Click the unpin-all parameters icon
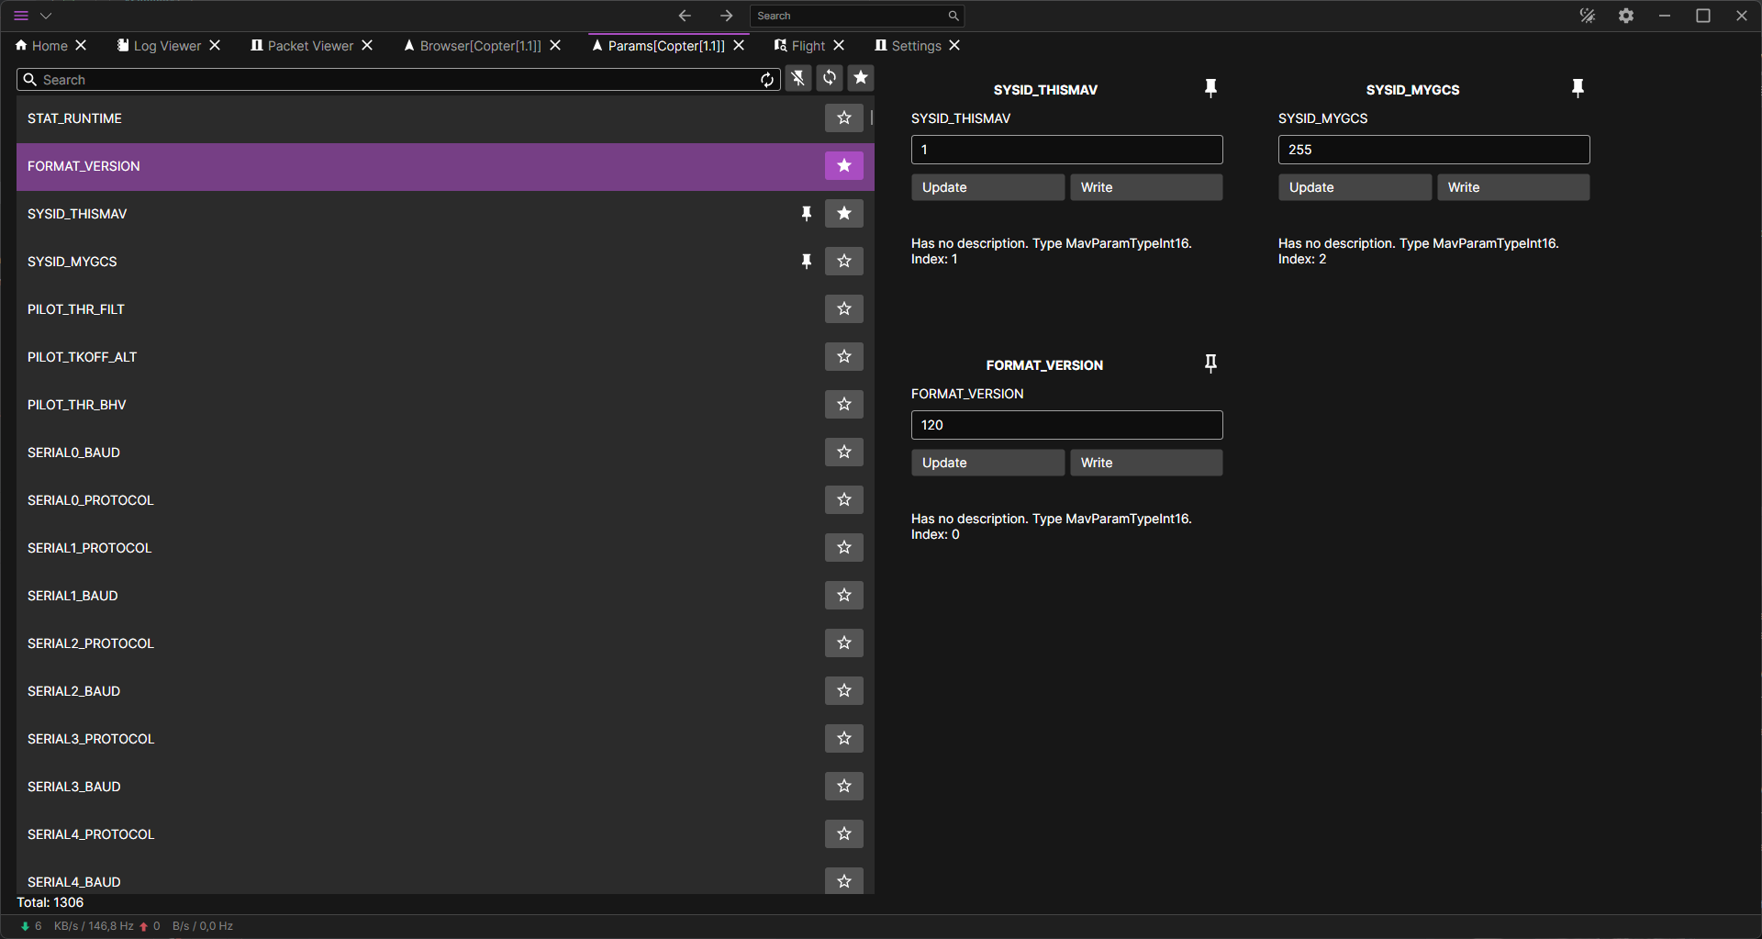The image size is (1762, 939). (798, 79)
